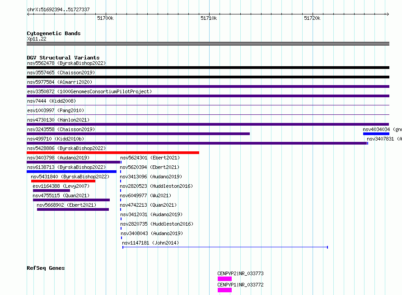402x295 pixels.
Task: Click the purple bar under nsv3403798
Action: tap(73, 162)
